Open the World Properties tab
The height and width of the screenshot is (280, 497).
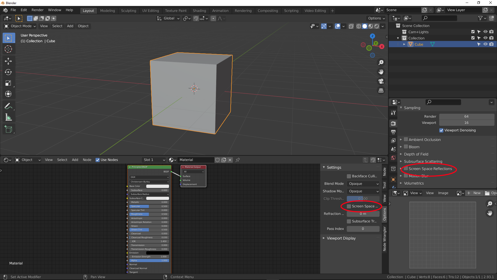393,158
